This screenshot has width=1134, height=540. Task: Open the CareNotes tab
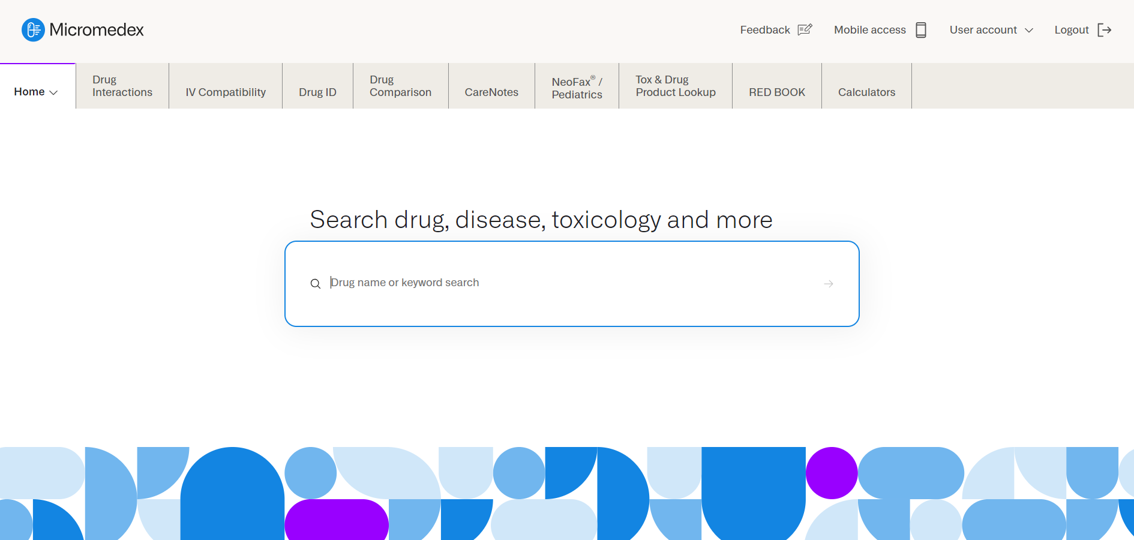(x=491, y=92)
